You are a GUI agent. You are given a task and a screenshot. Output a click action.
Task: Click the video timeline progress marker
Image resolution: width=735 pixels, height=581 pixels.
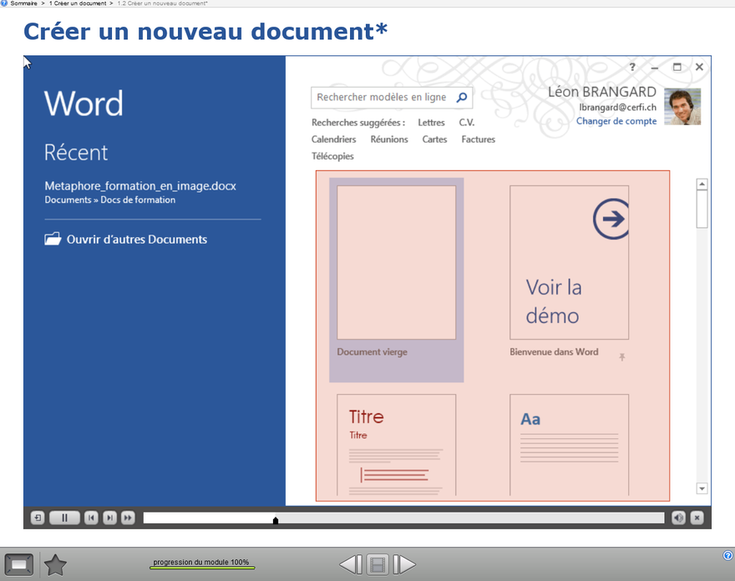[276, 520]
